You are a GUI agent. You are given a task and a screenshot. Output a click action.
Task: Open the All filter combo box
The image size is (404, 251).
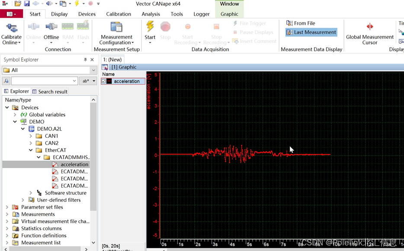[x=49, y=70]
